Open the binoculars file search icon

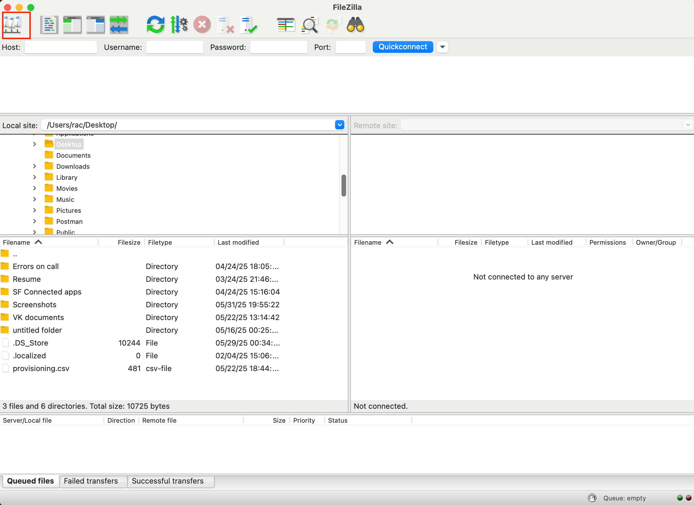coord(355,25)
